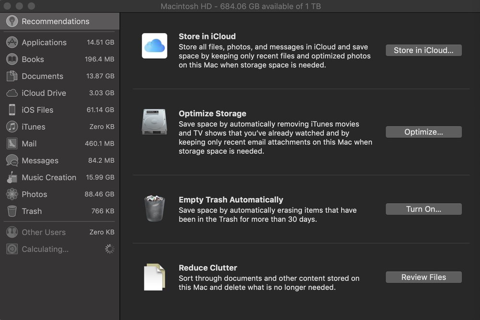Click the Photos label in sidebar
The image size is (480, 320).
[x=34, y=194]
